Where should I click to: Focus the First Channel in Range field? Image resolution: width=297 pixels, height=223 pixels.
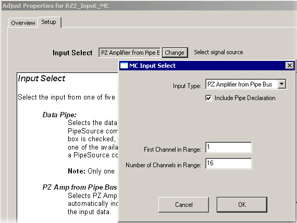pyautogui.click(x=229, y=147)
